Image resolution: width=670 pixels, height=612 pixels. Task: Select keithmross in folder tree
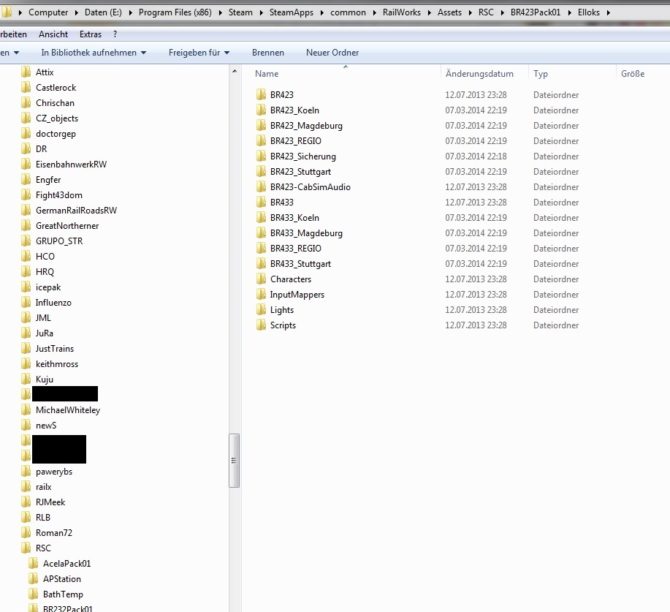click(57, 363)
